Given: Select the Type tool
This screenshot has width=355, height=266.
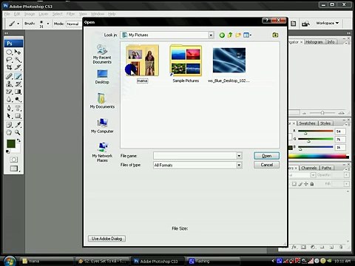Looking at the screenshot, I should 18,108.
